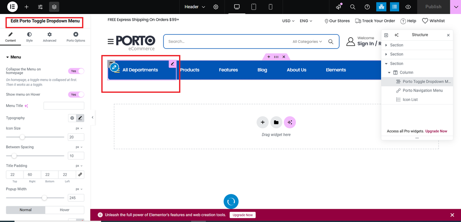Switch to tablet responsive view
The image size is (461, 222).
coord(254,7)
